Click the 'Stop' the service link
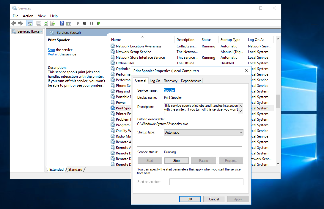This screenshot has height=209, width=324. point(51,50)
